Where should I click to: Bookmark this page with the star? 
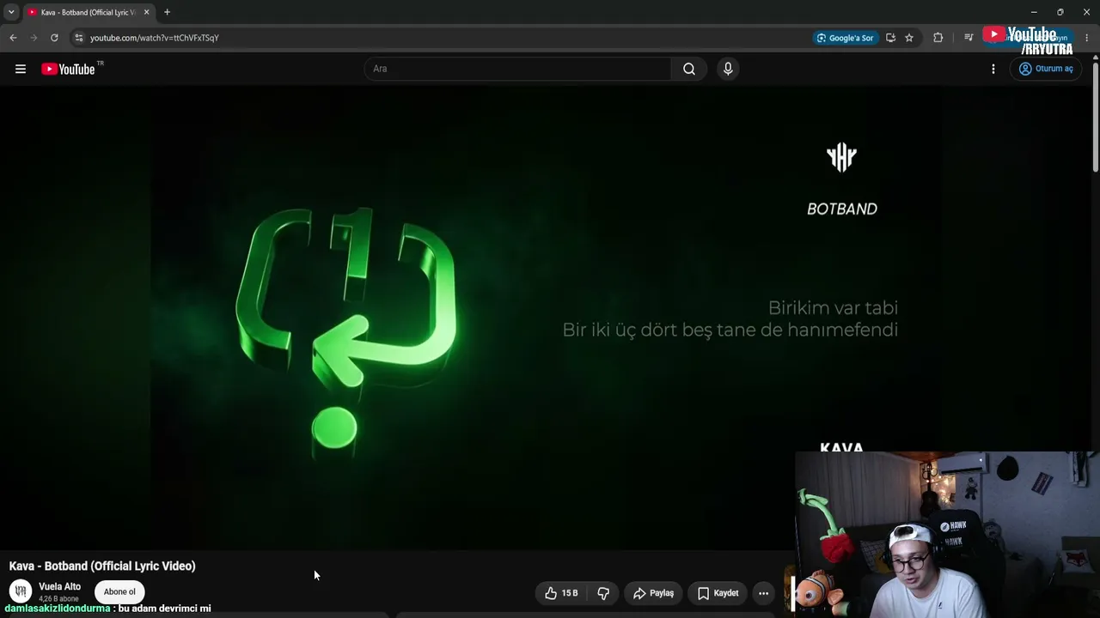[909, 38]
